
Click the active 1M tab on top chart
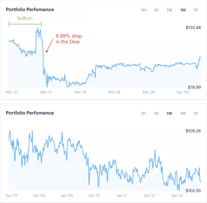coord(182,10)
